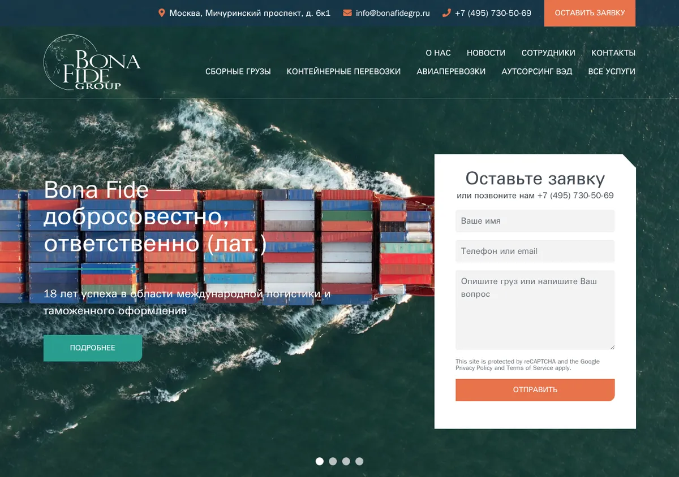
Task: Switch to the second carousel slide dot
Action: point(333,461)
